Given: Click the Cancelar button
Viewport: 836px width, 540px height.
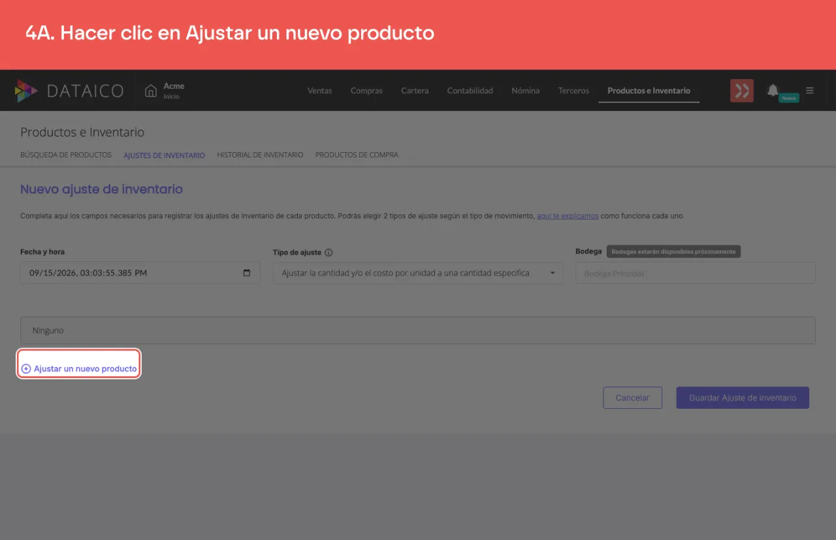Looking at the screenshot, I should point(632,398).
